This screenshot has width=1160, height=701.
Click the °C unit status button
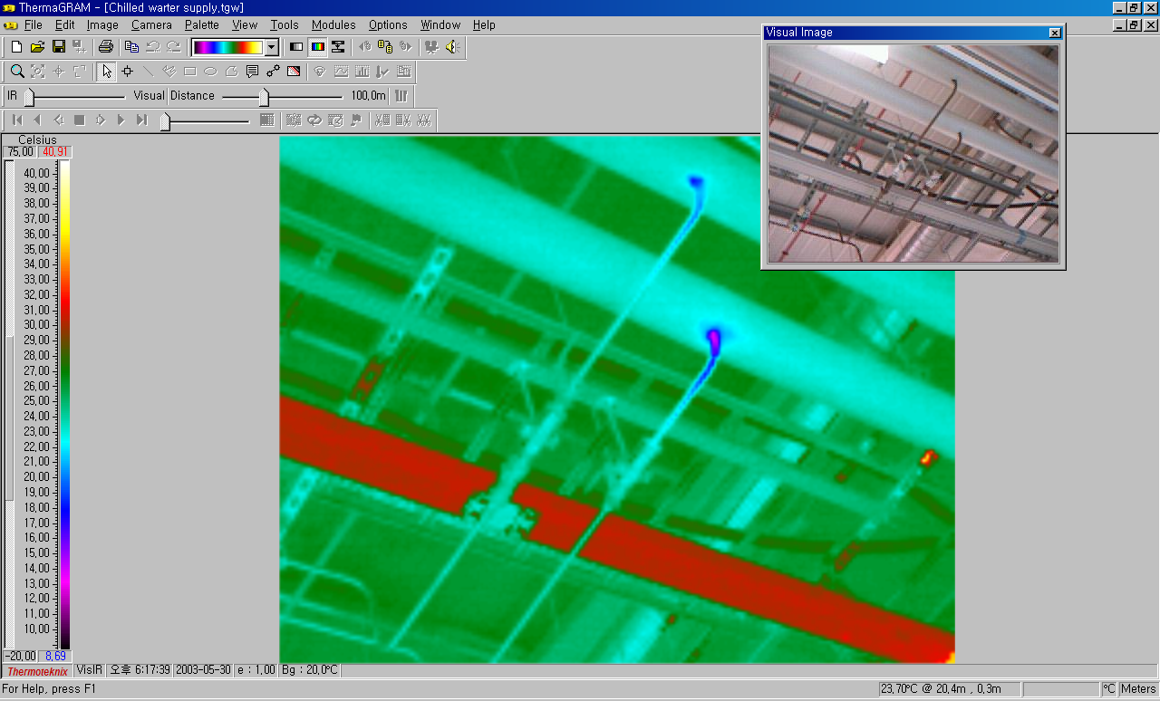pyautogui.click(x=1109, y=689)
